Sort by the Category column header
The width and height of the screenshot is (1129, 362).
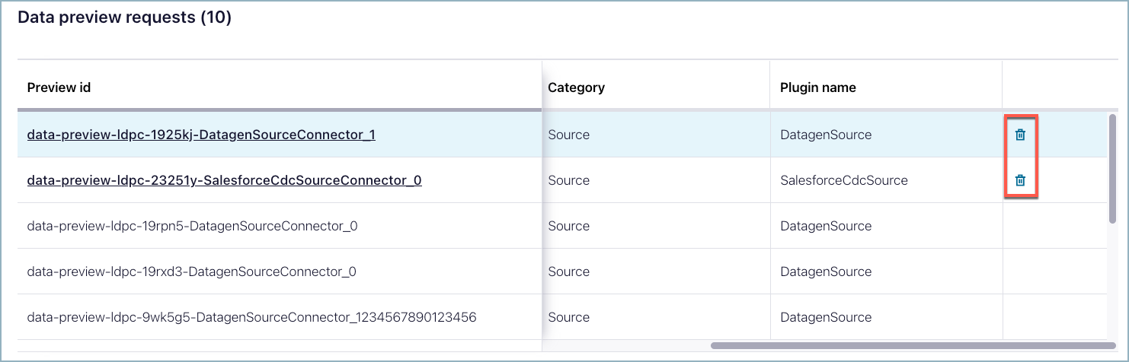(x=576, y=87)
